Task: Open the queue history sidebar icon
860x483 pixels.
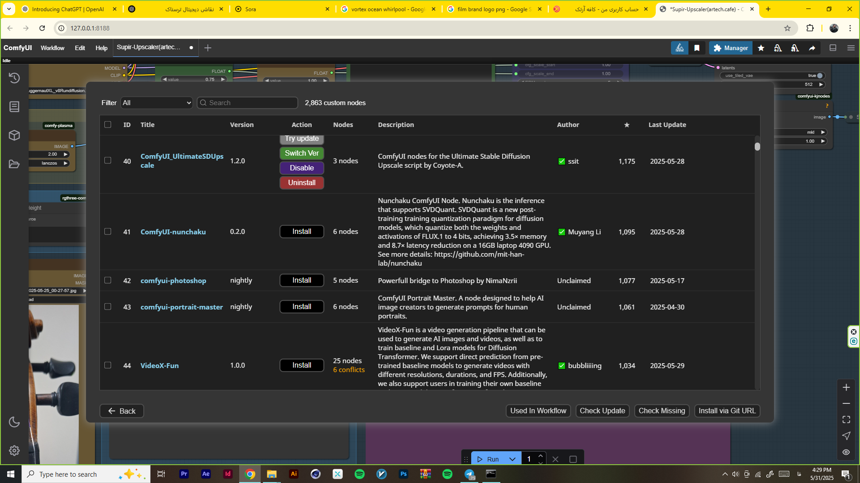Action: pos(14,78)
